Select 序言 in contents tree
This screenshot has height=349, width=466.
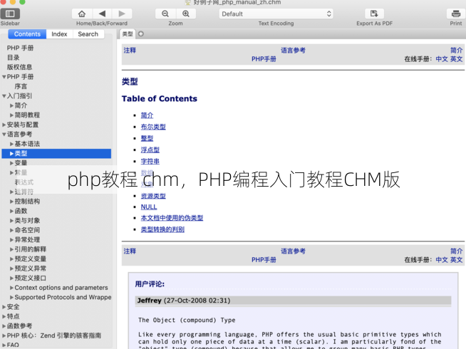click(x=21, y=86)
